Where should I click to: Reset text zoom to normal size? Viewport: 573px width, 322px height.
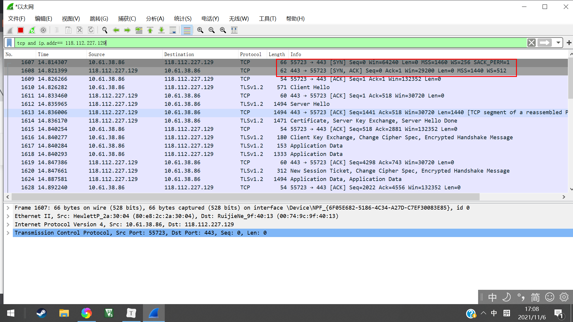pyautogui.click(x=223, y=30)
